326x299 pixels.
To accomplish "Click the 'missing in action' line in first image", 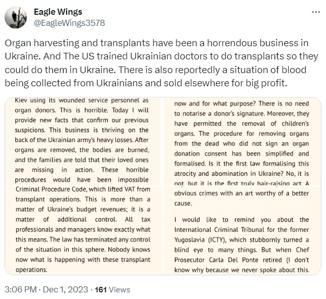I will click(x=82, y=170).
